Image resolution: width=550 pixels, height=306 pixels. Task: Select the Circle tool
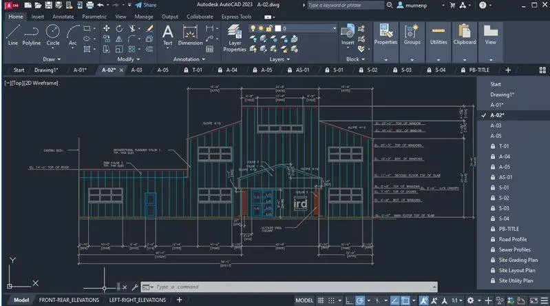(52, 34)
